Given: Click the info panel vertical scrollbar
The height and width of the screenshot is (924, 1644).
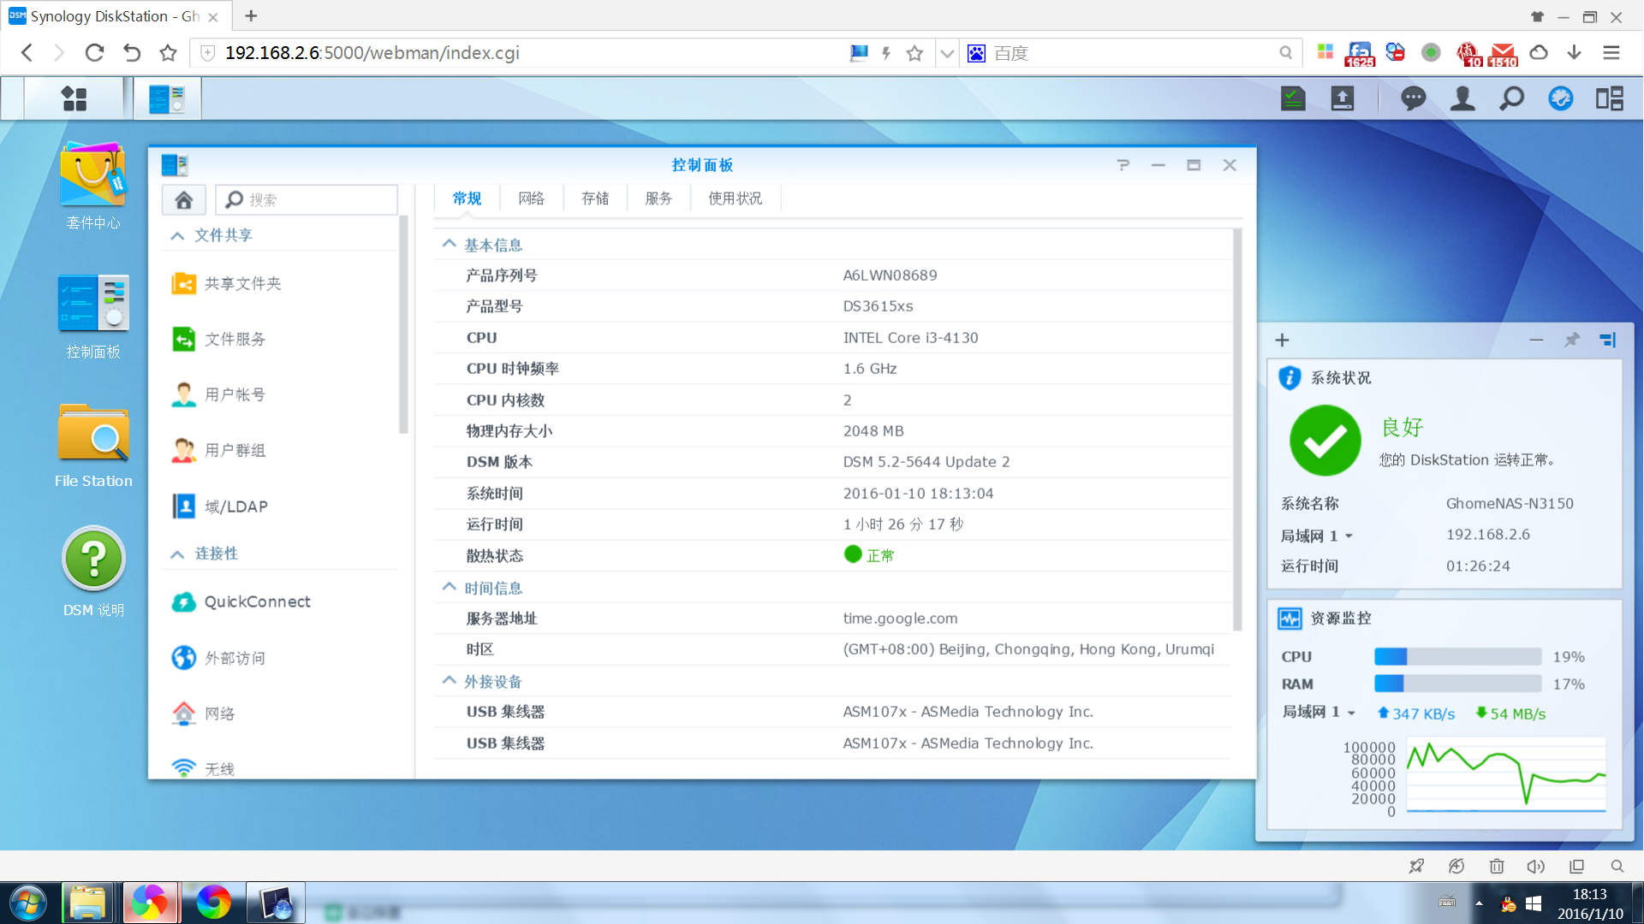Looking at the screenshot, I should [1236, 428].
